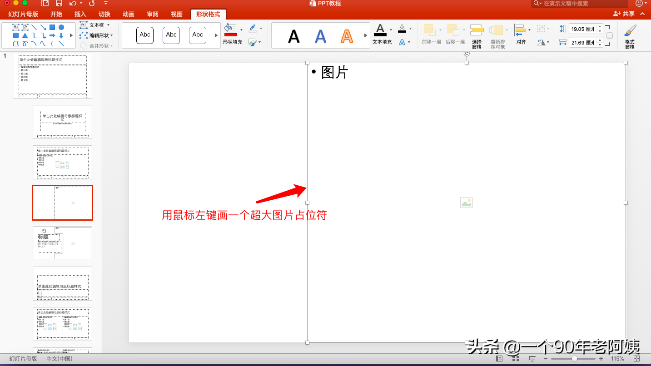Switch to normal view in status bar
Viewport: 651px width, 366px height.
pyautogui.click(x=500, y=359)
